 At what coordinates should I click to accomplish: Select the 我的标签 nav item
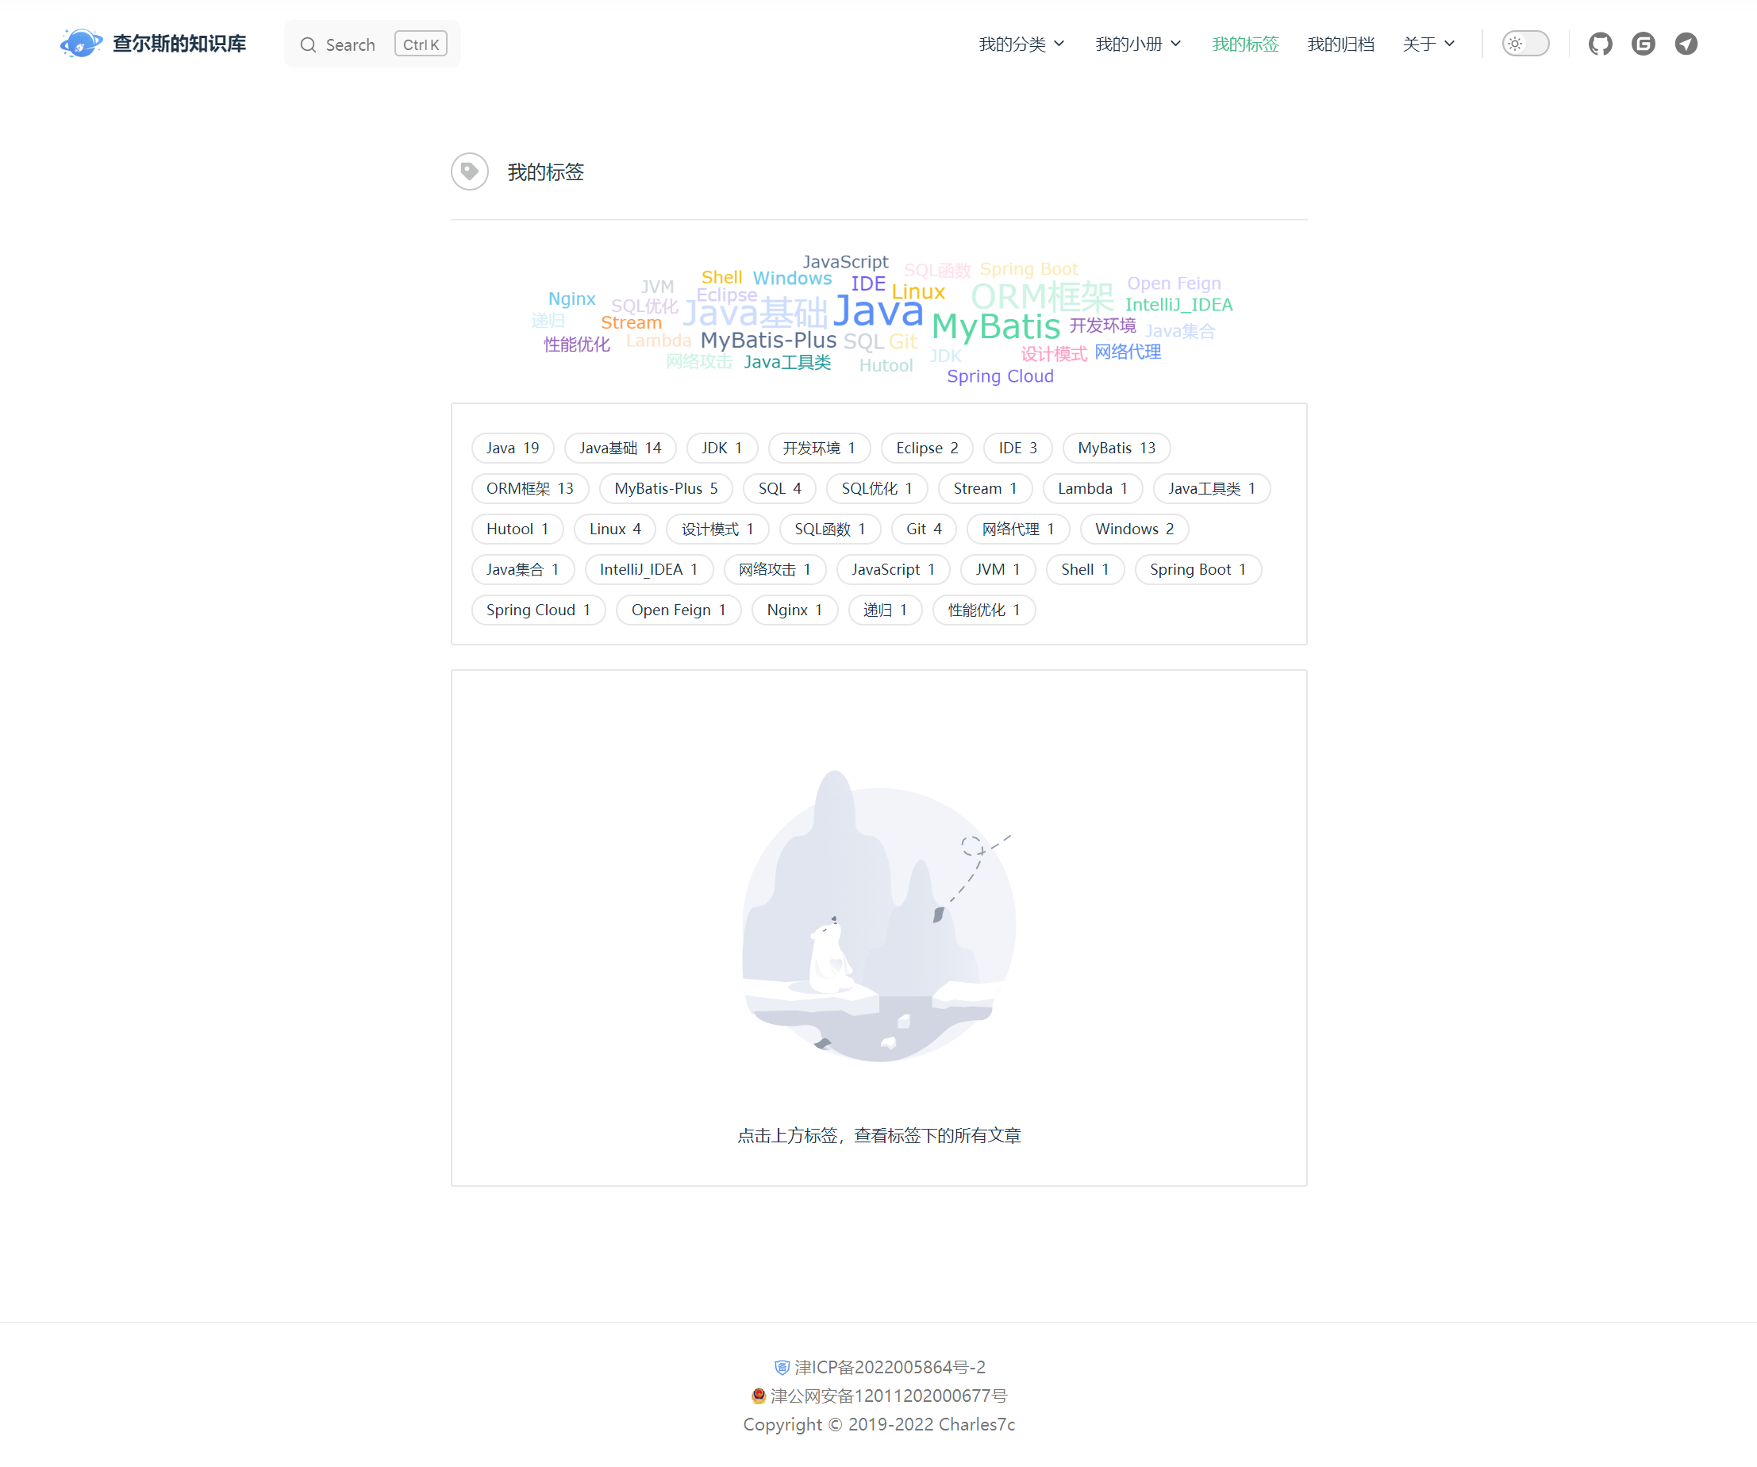coord(1245,44)
